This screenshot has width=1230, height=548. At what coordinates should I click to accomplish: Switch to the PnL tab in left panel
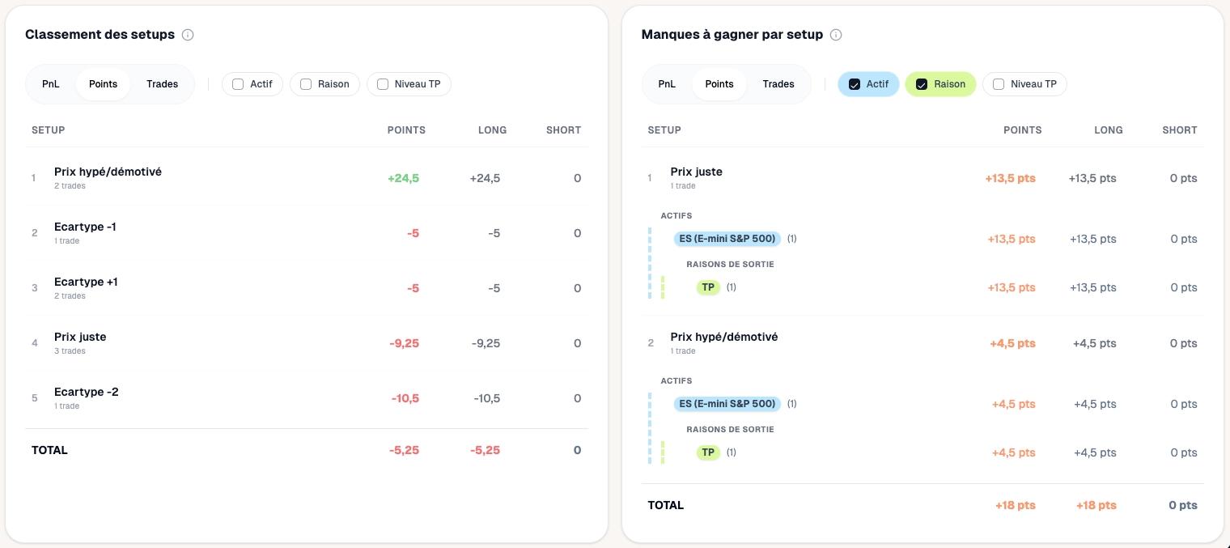50,83
